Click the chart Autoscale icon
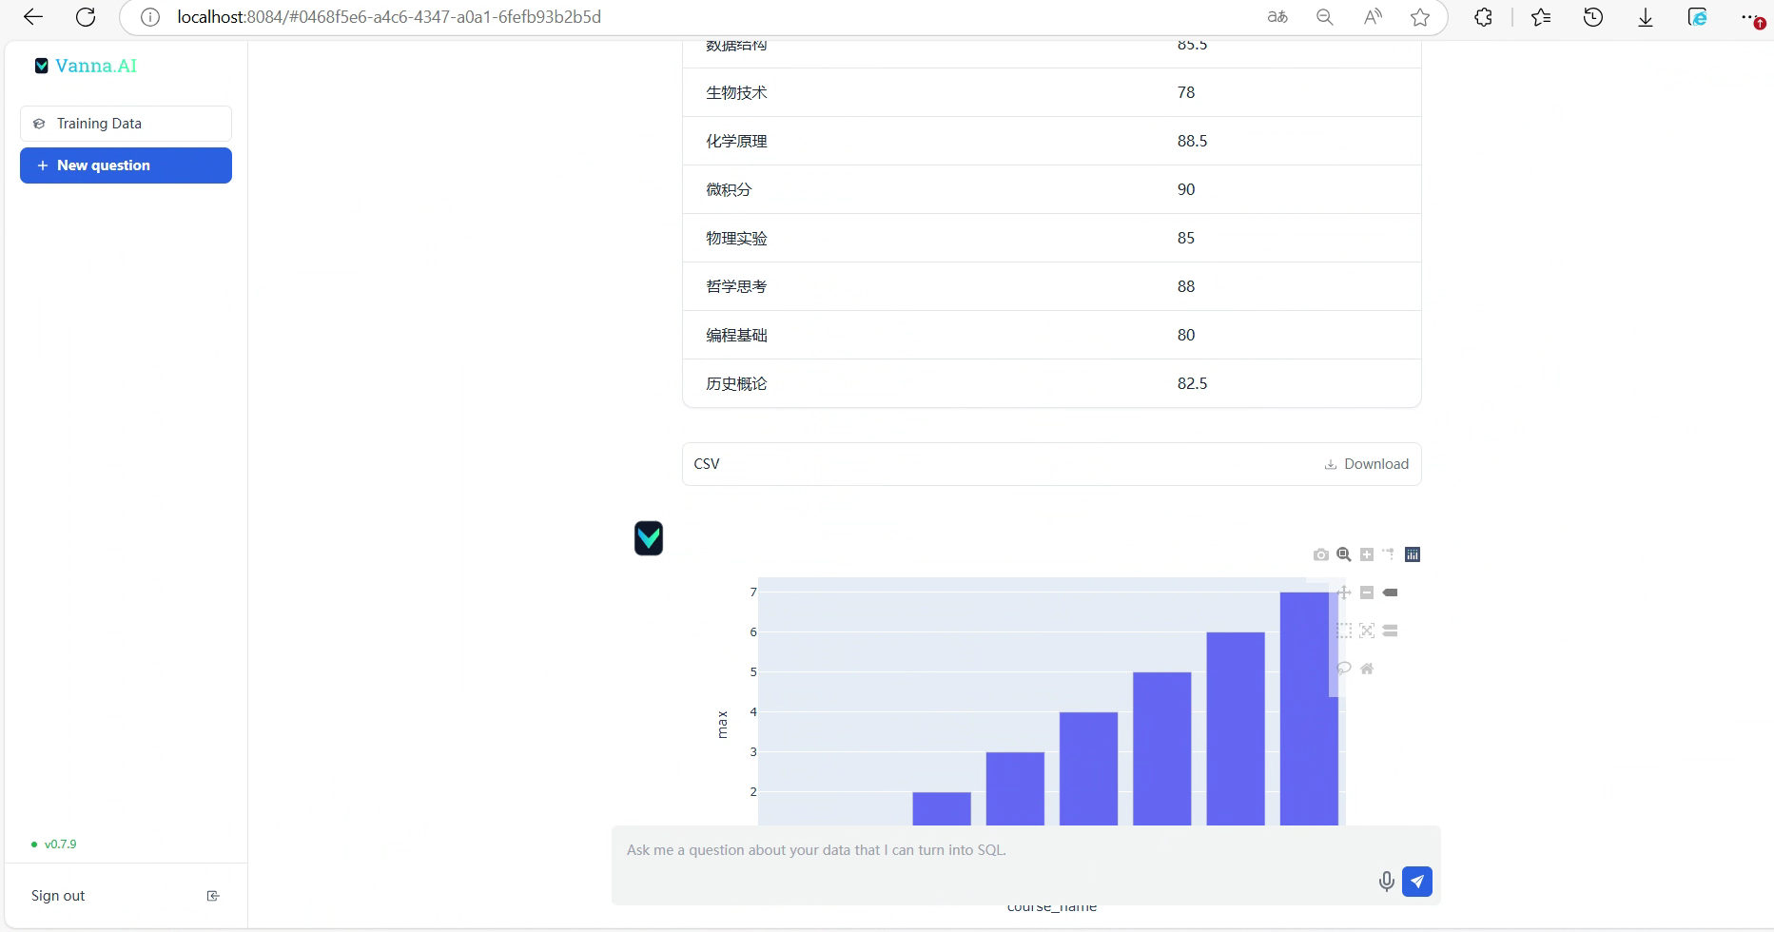This screenshot has height=932, width=1774. coord(1367,631)
